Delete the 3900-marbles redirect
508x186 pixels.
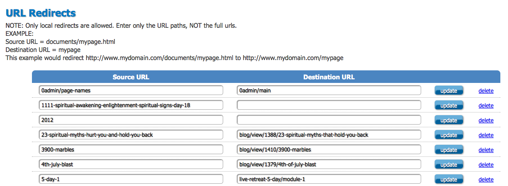[x=486, y=150]
